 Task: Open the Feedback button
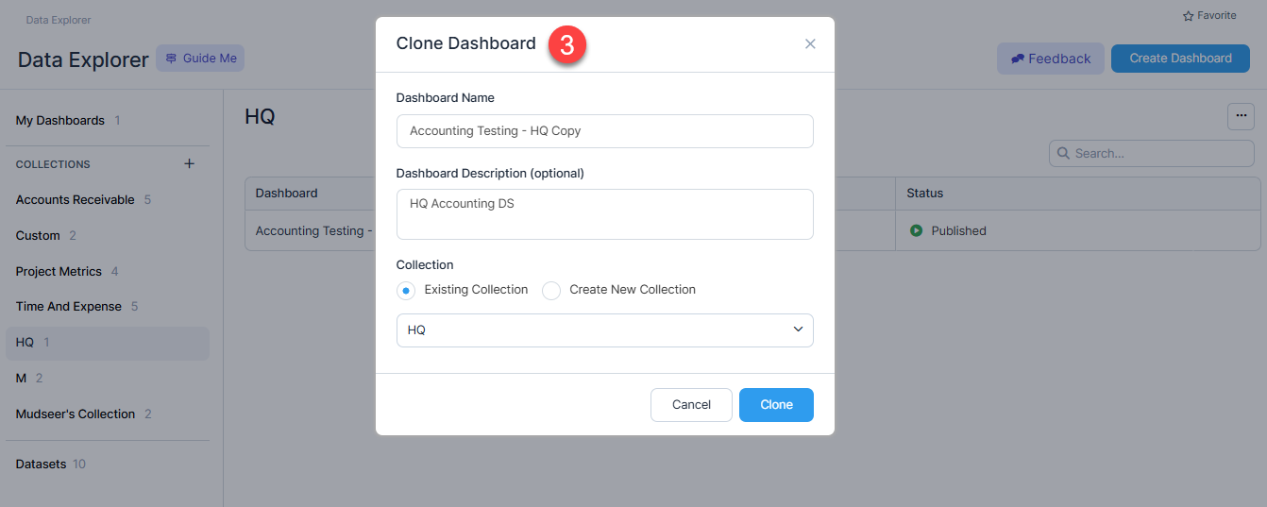[1050, 59]
